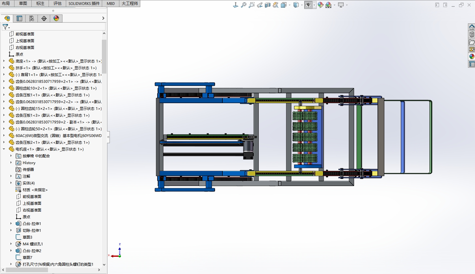Viewport: 475px width, 274px height.
Task: Activate the Section View tool
Action: pos(268,5)
